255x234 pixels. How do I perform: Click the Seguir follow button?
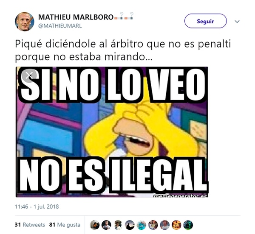(x=205, y=21)
